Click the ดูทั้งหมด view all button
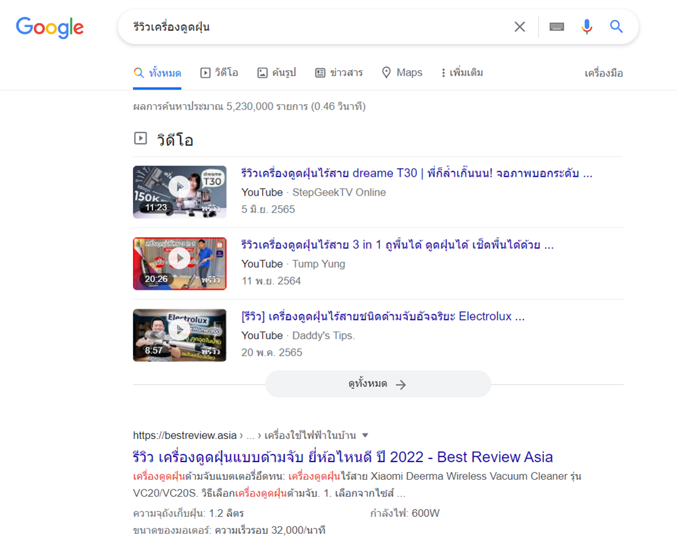 378,384
